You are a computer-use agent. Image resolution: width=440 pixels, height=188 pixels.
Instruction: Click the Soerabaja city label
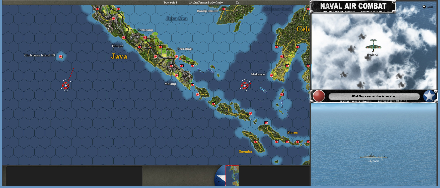(x=185, y=49)
